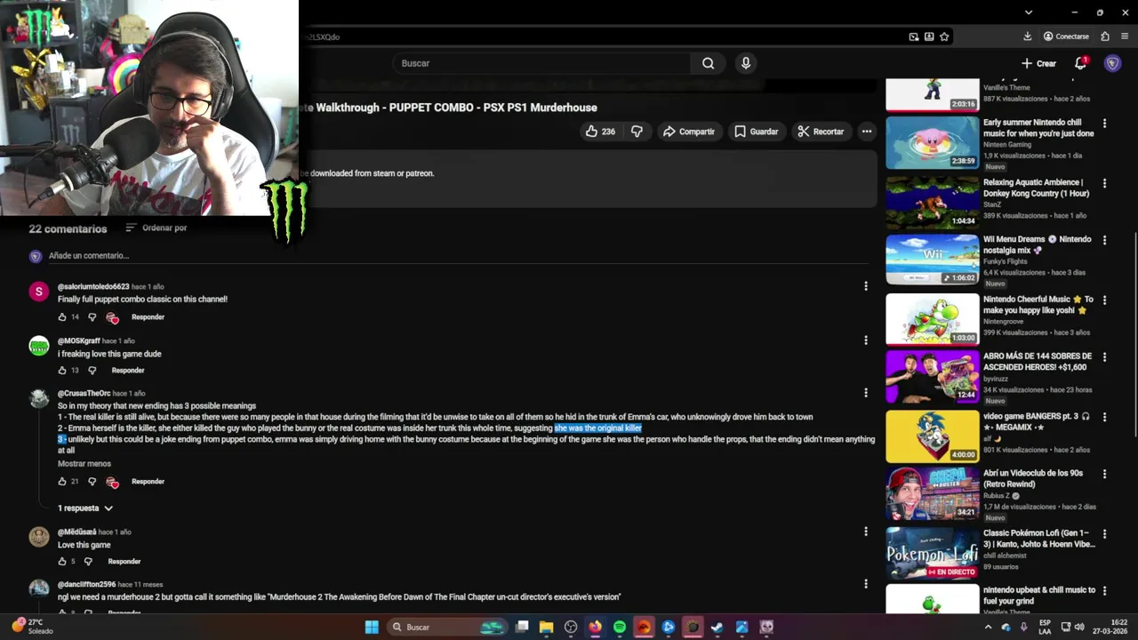The width and height of the screenshot is (1138, 640).
Task: Open @danclifton2596's channel link
Action: 86,584
